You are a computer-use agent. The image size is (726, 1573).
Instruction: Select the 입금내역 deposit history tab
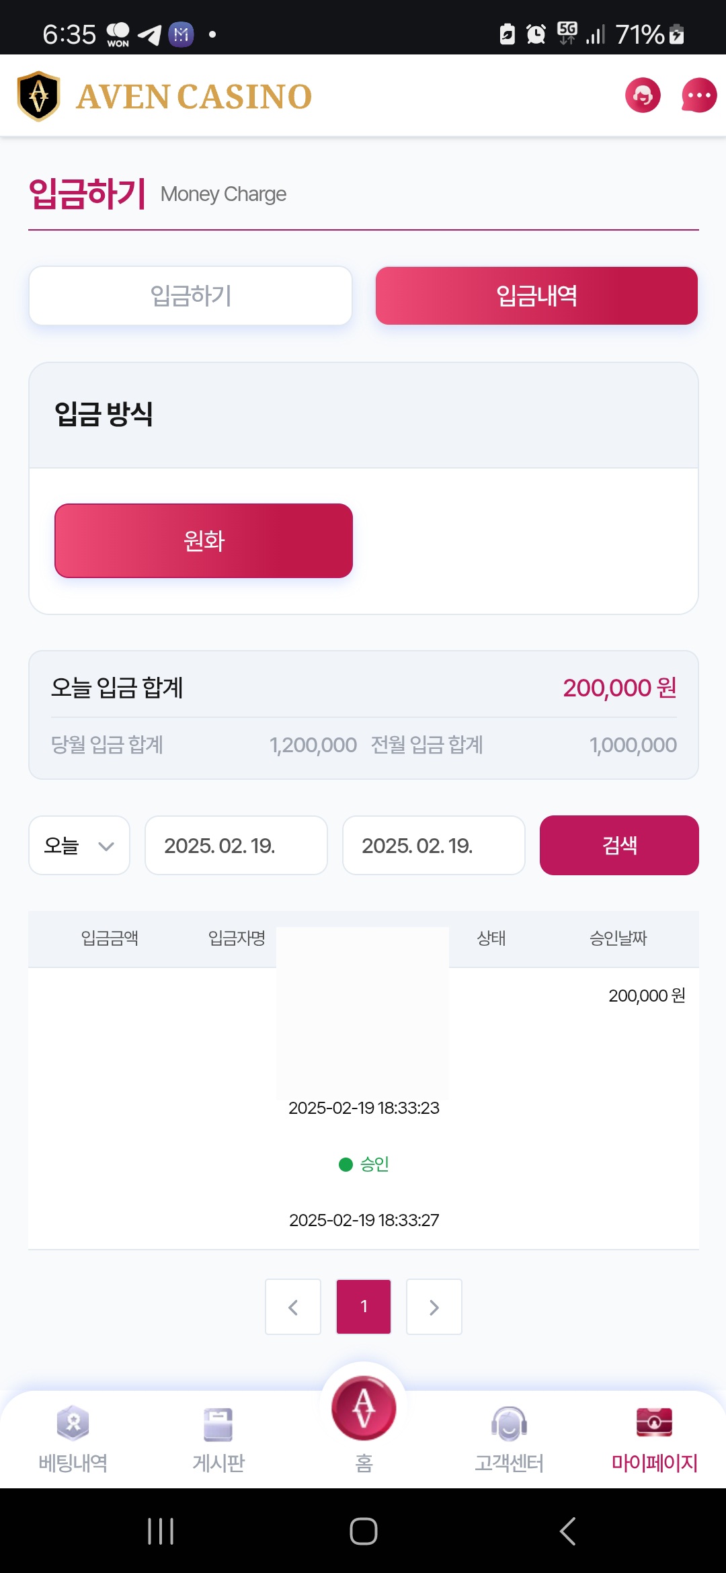coord(536,296)
